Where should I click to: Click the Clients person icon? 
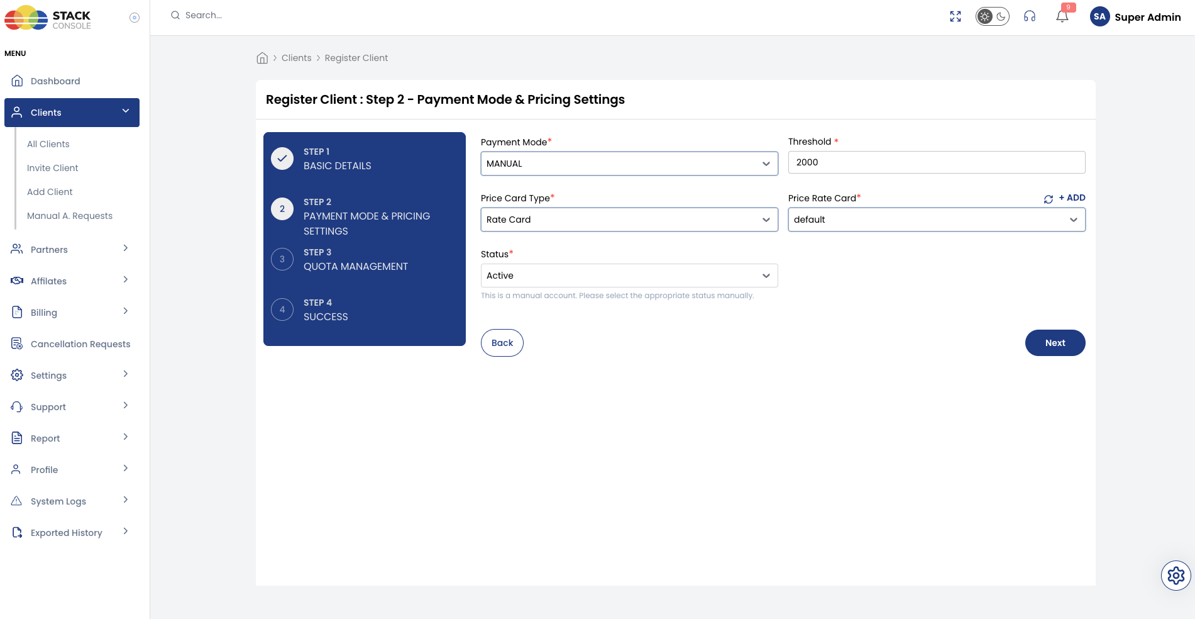(18, 112)
